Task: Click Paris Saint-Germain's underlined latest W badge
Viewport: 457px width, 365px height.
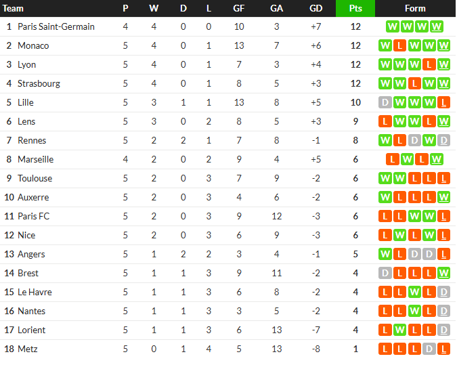Action: click(x=436, y=27)
